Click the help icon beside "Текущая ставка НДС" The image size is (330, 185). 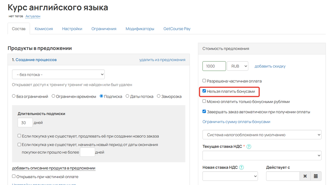248,146
